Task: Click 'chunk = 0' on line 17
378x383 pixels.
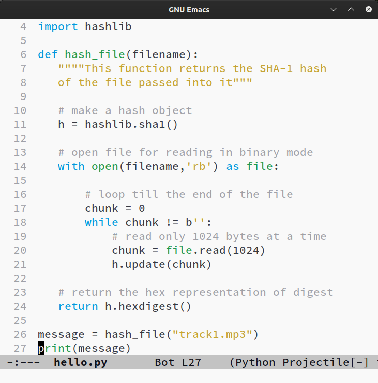Action: click(115, 208)
